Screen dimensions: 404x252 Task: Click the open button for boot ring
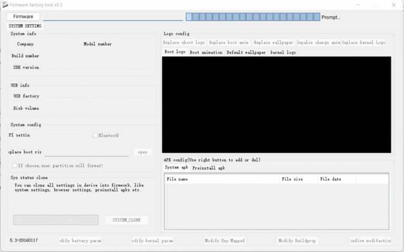143,152
